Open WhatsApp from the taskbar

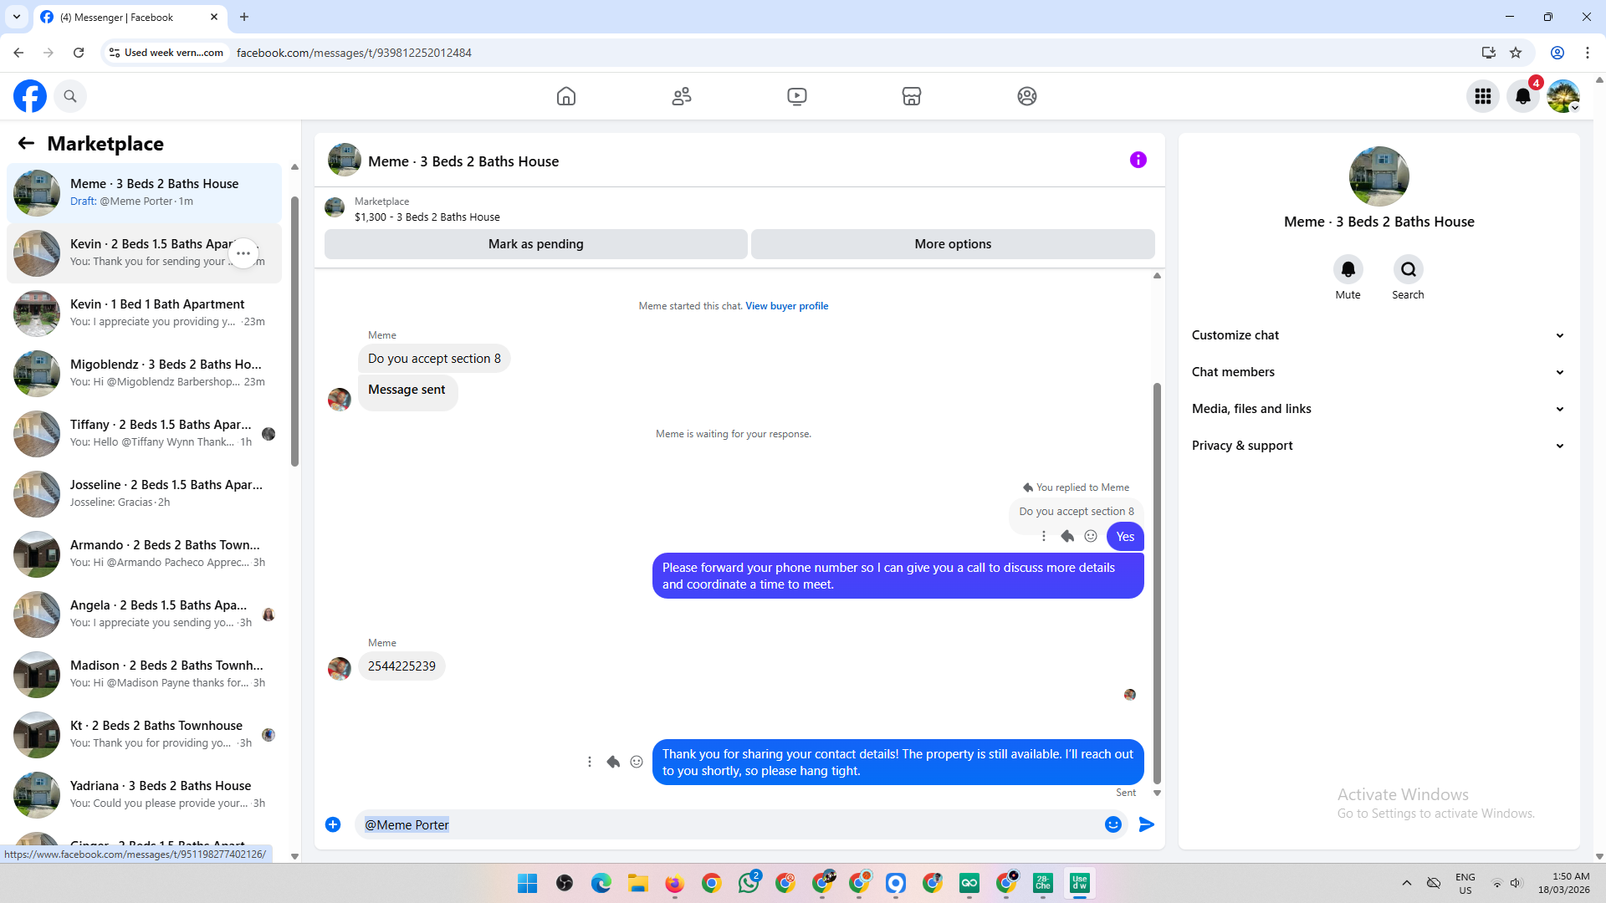click(x=749, y=883)
